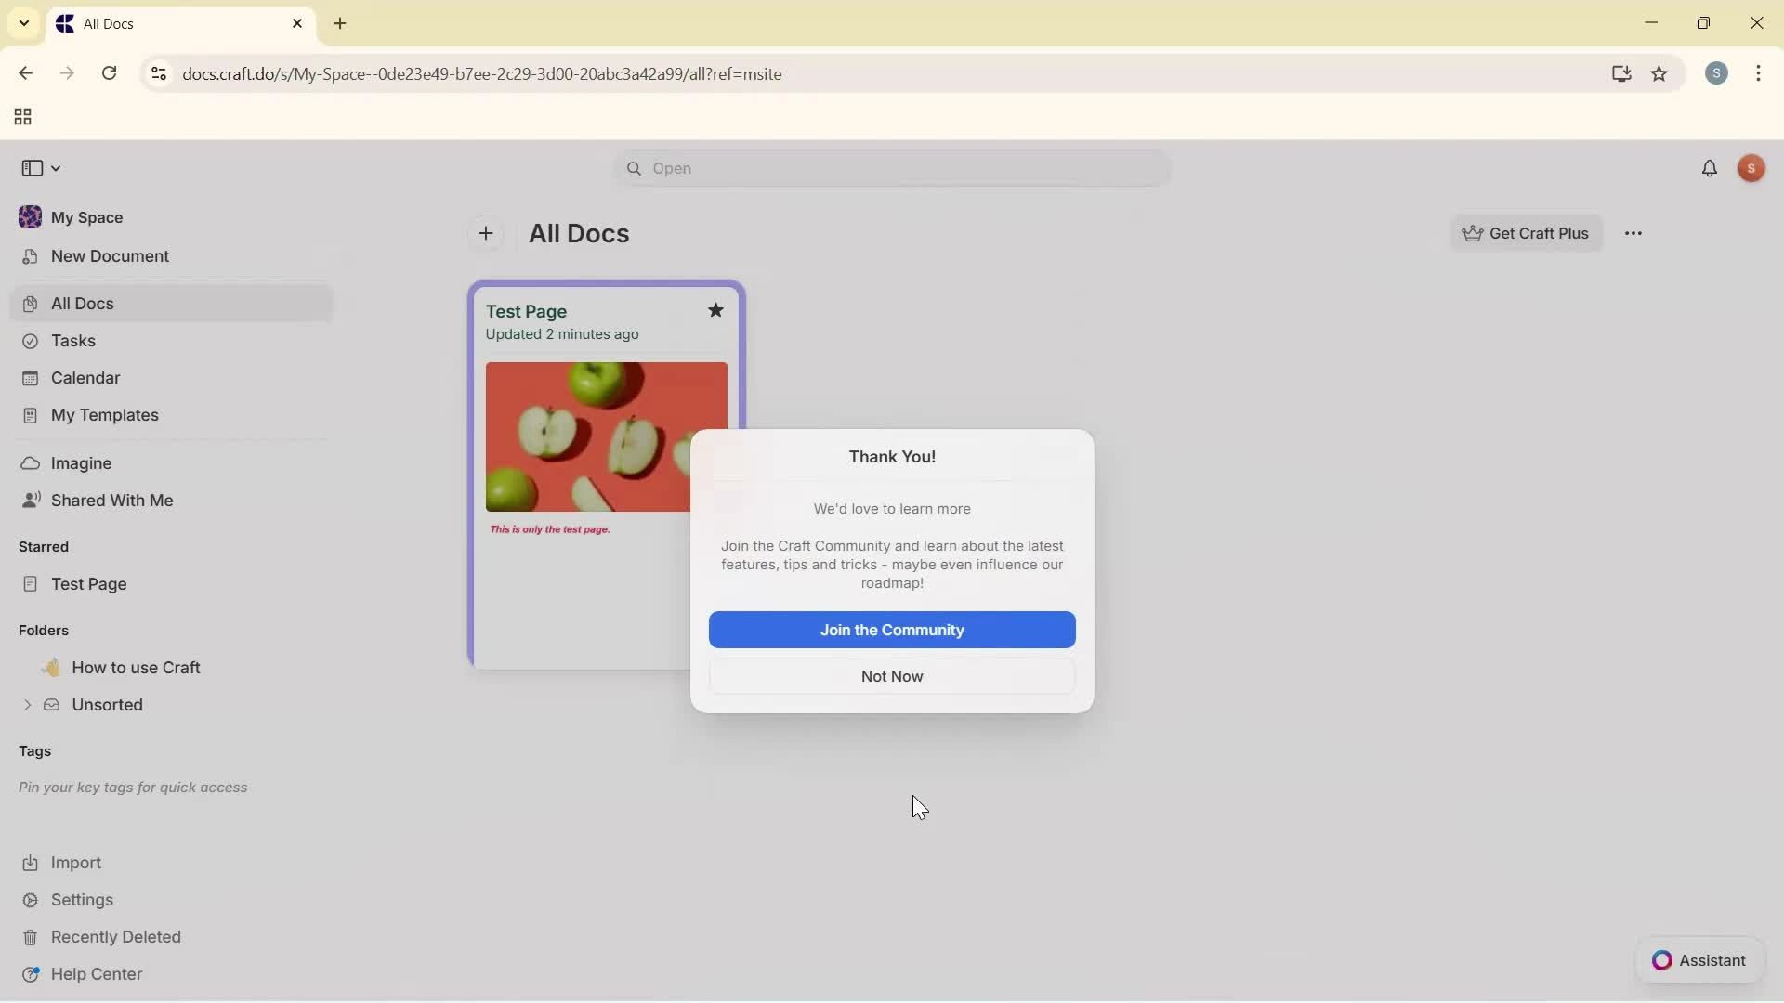Select Imagine in the sidebar
Image resolution: width=1784 pixels, height=1003 pixels.
[80, 462]
